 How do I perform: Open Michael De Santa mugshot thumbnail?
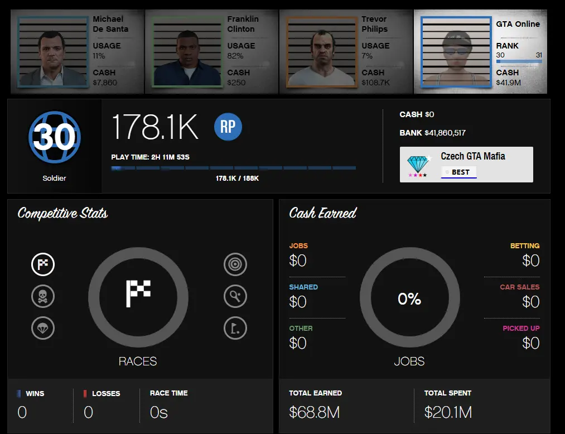coord(53,52)
